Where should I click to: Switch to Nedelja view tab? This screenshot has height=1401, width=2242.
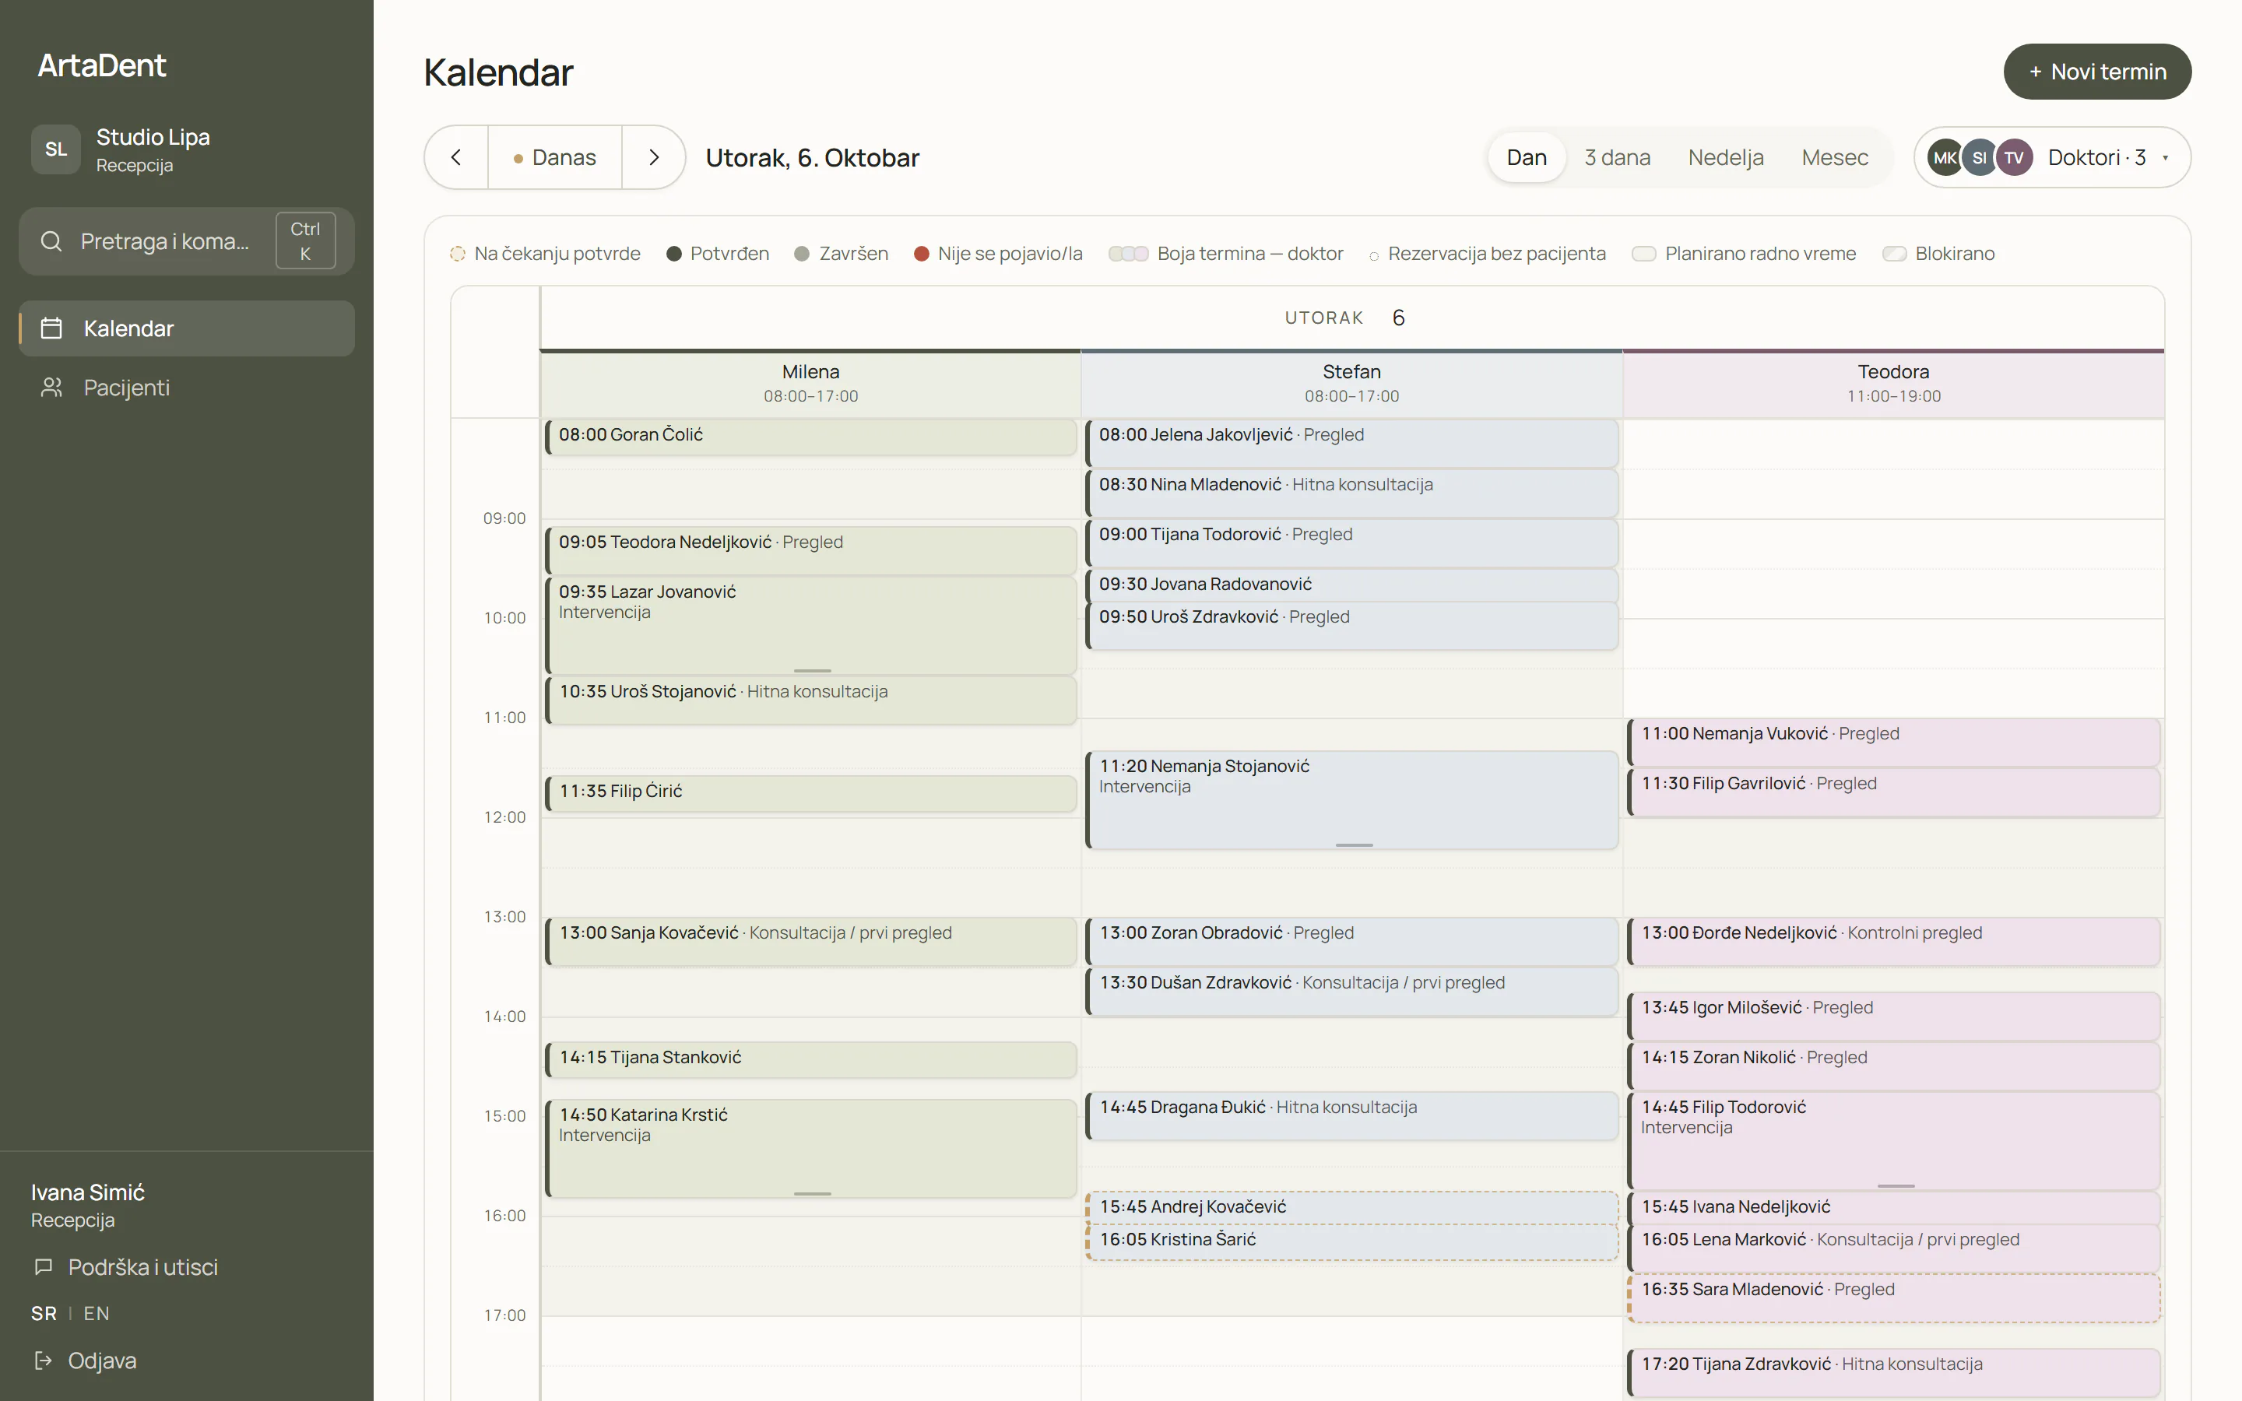pos(1725,157)
